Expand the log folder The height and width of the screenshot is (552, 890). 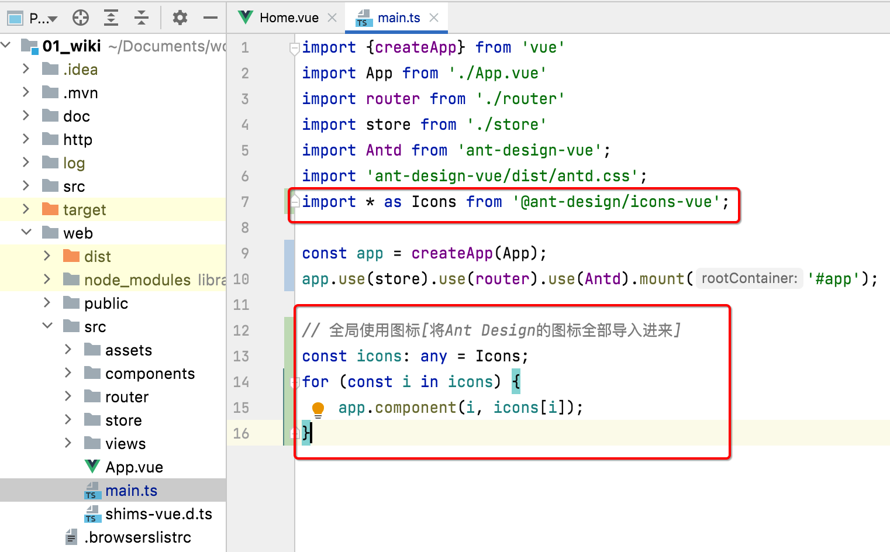pos(26,162)
